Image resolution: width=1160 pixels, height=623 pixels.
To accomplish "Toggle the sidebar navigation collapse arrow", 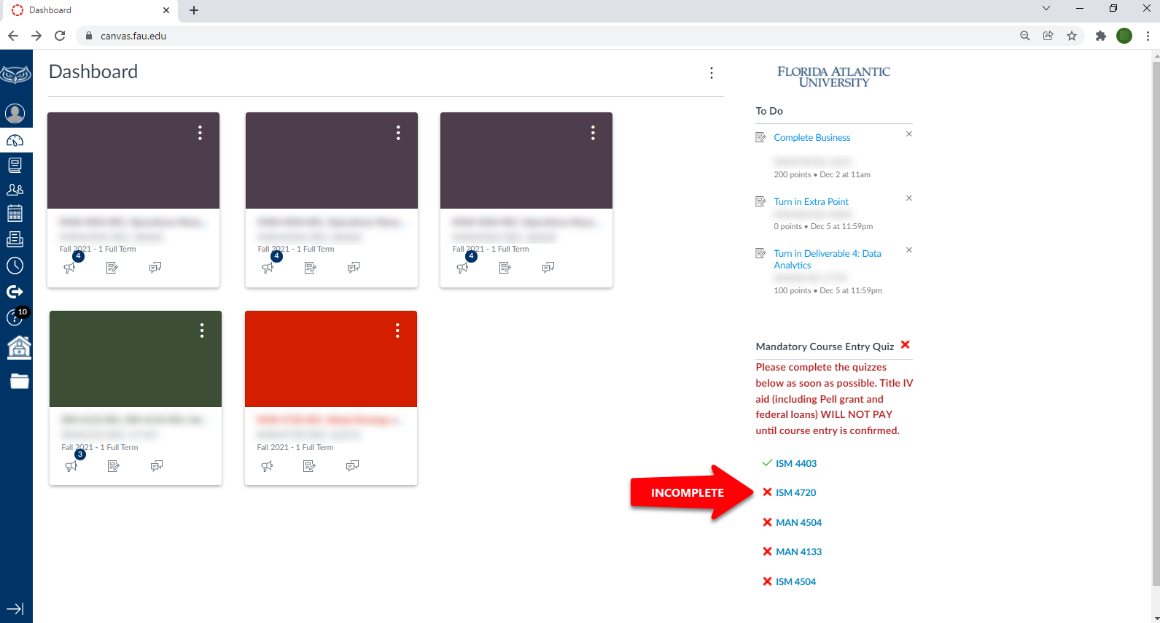I will pyautogui.click(x=15, y=608).
